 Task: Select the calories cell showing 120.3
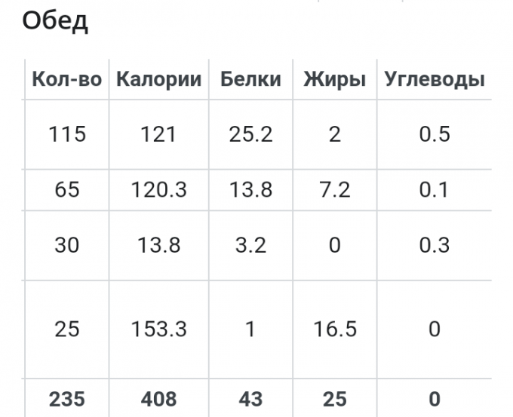click(x=158, y=189)
